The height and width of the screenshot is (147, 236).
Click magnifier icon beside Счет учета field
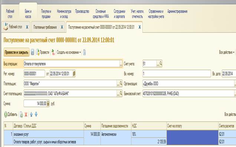[x=161, y=64]
